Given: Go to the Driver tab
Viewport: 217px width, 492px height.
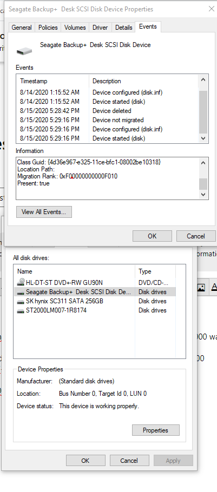Looking at the screenshot, I should tap(100, 27).
